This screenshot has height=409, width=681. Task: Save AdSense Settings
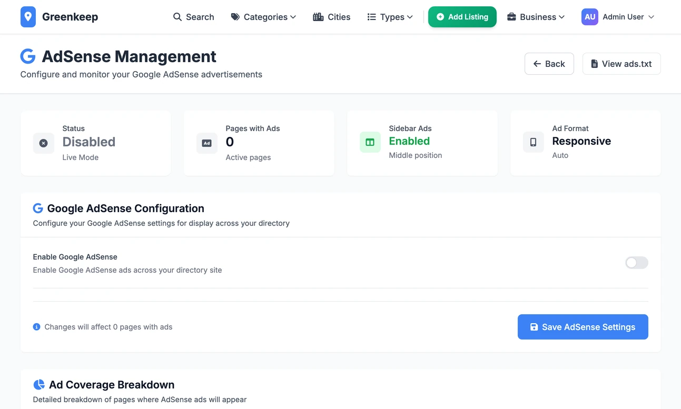coord(583,327)
